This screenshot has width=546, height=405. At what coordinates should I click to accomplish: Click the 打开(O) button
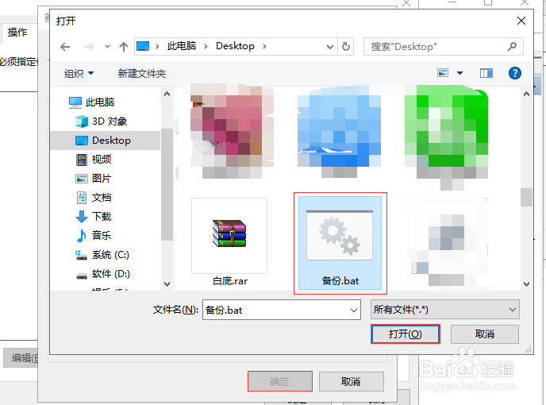(x=406, y=334)
